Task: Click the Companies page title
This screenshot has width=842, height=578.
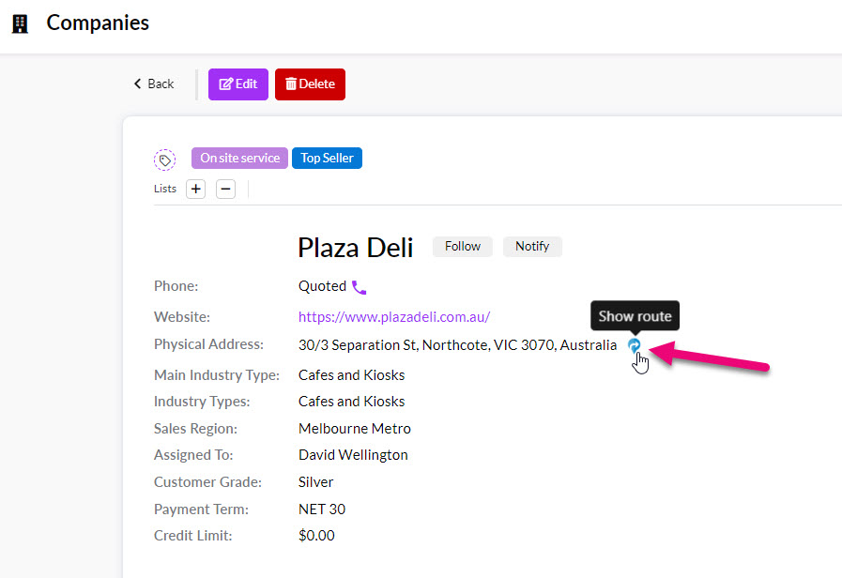Action: click(x=98, y=23)
